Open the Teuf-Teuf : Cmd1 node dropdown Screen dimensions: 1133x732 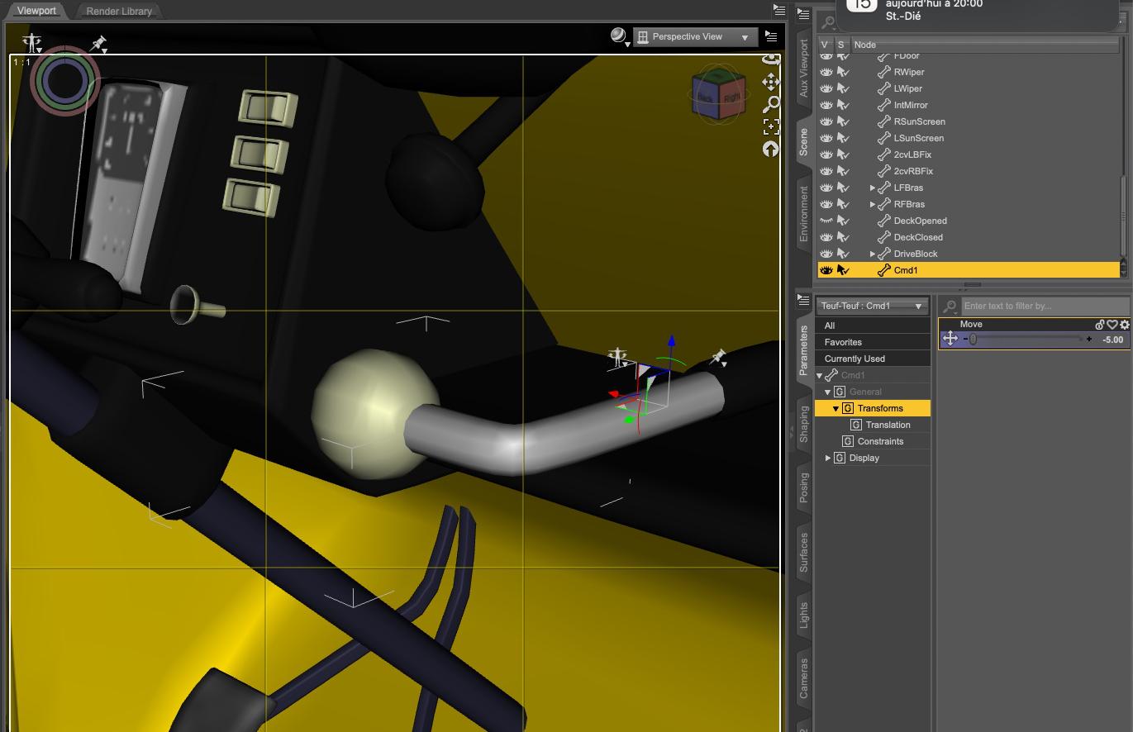point(872,306)
